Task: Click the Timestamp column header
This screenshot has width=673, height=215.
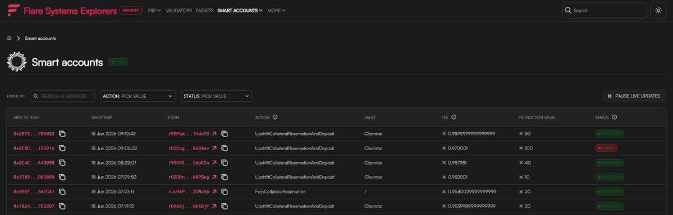Action: (102, 118)
